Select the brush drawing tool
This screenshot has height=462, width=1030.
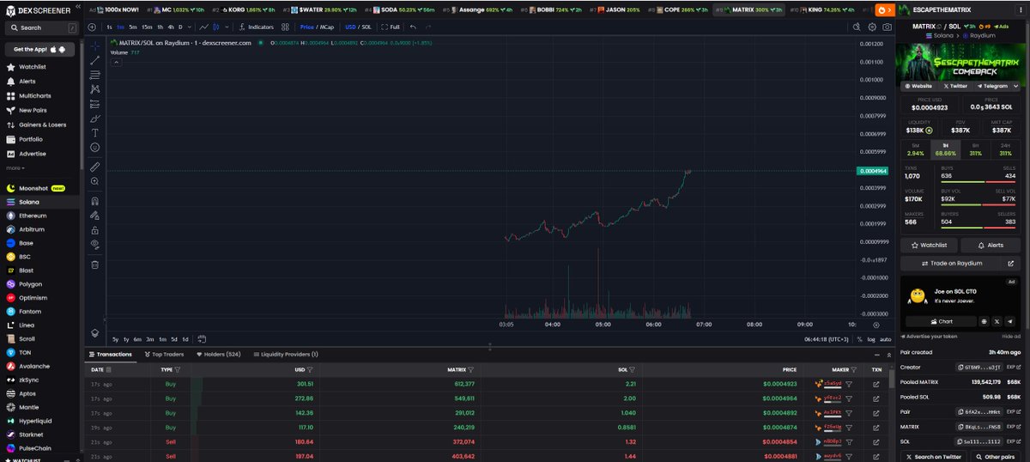click(x=94, y=118)
